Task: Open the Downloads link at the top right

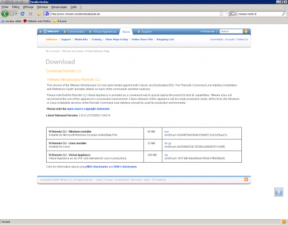Action: (x=217, y=39)
